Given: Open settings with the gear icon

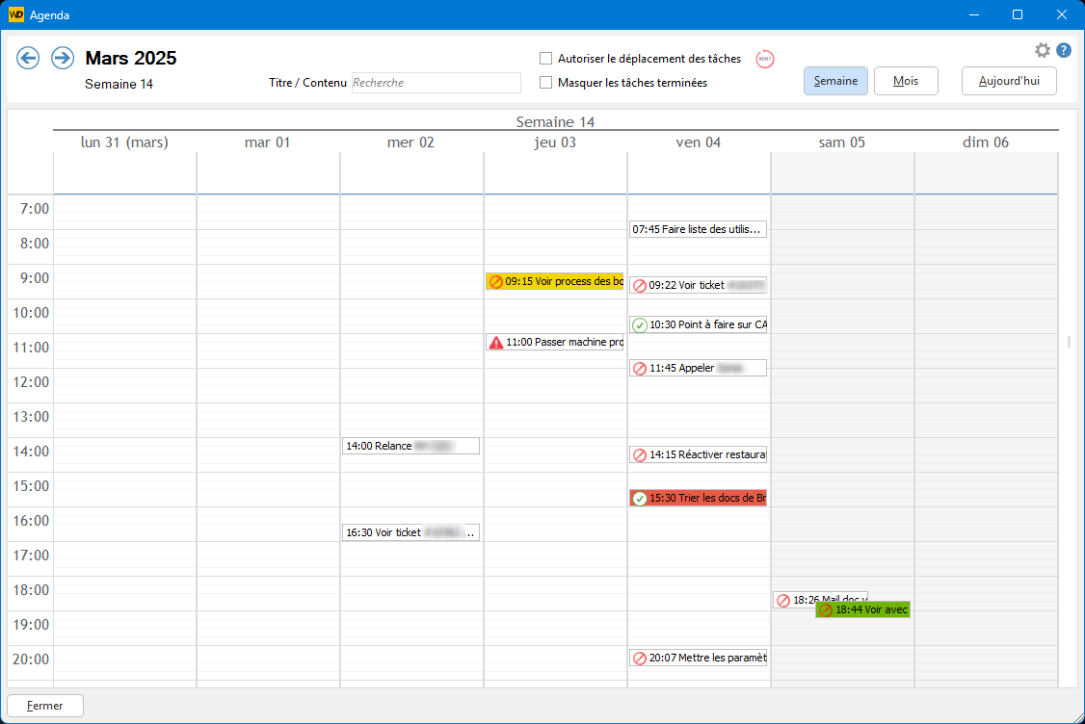Looking at the screenshot, I should [x=1043, y=50].
